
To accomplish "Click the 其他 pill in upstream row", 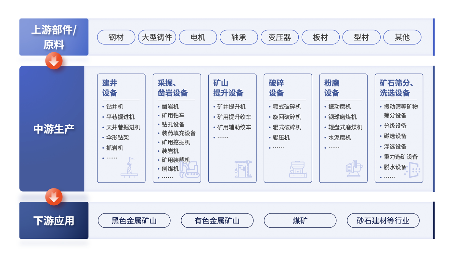I will 402,37.
